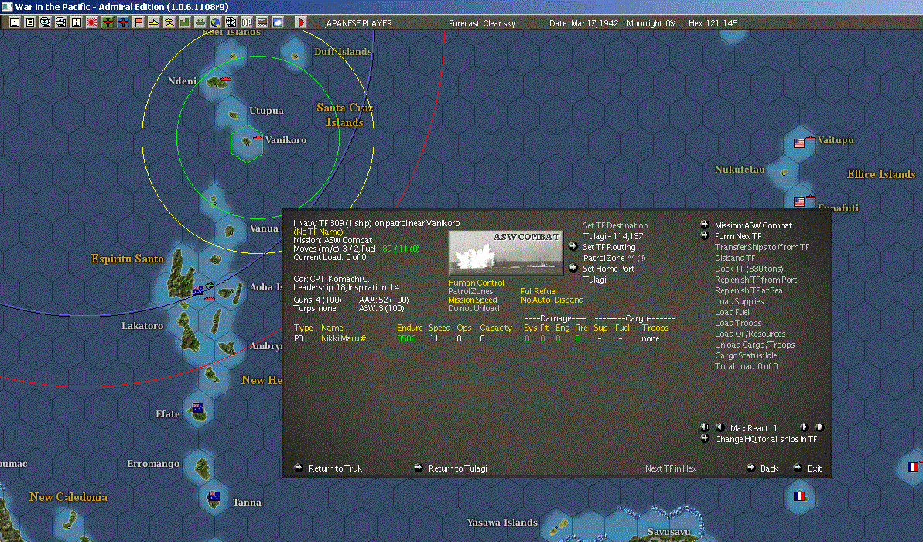
Task: Click the blue cloud weather toolbar icon
Action: [278, 22]
